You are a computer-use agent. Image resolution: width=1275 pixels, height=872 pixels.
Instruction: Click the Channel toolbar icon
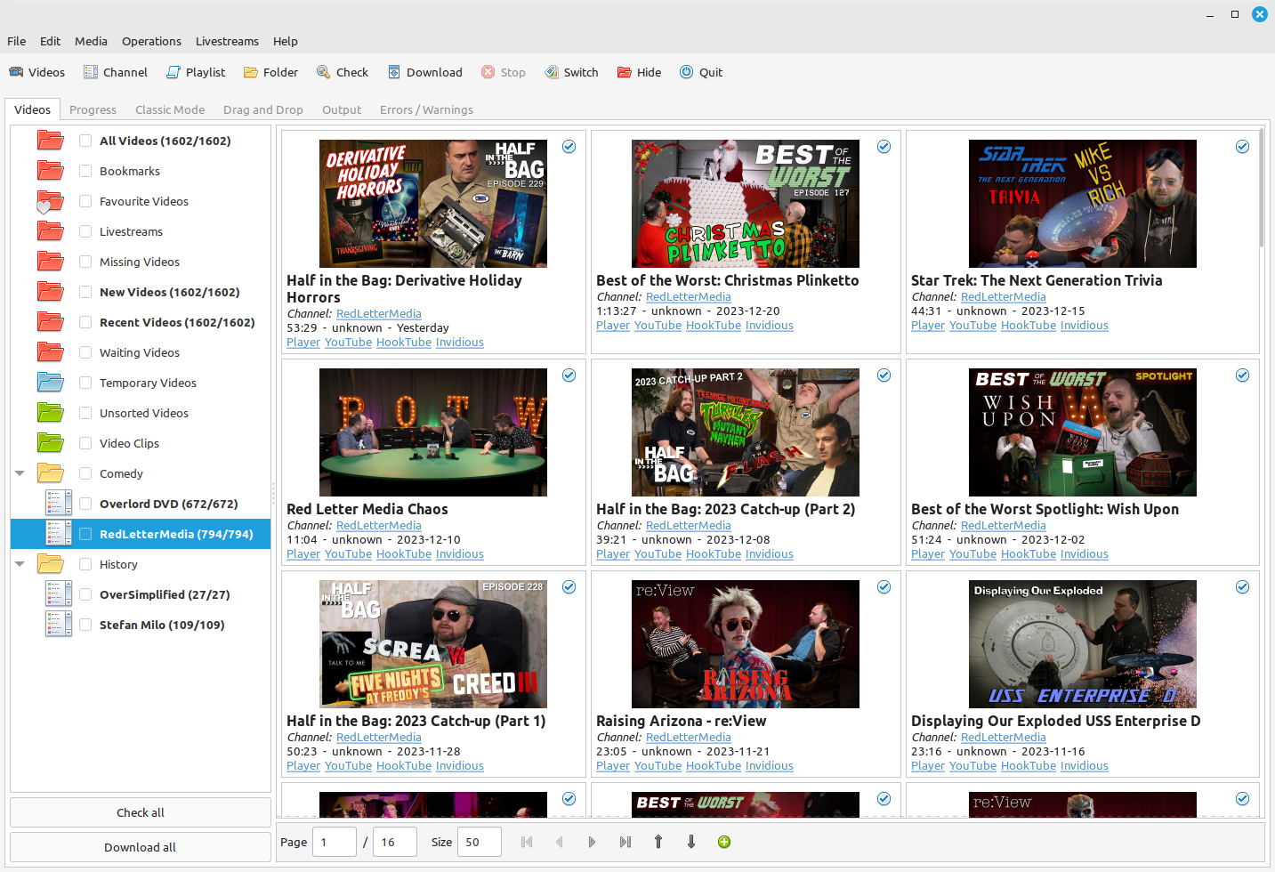115,72
